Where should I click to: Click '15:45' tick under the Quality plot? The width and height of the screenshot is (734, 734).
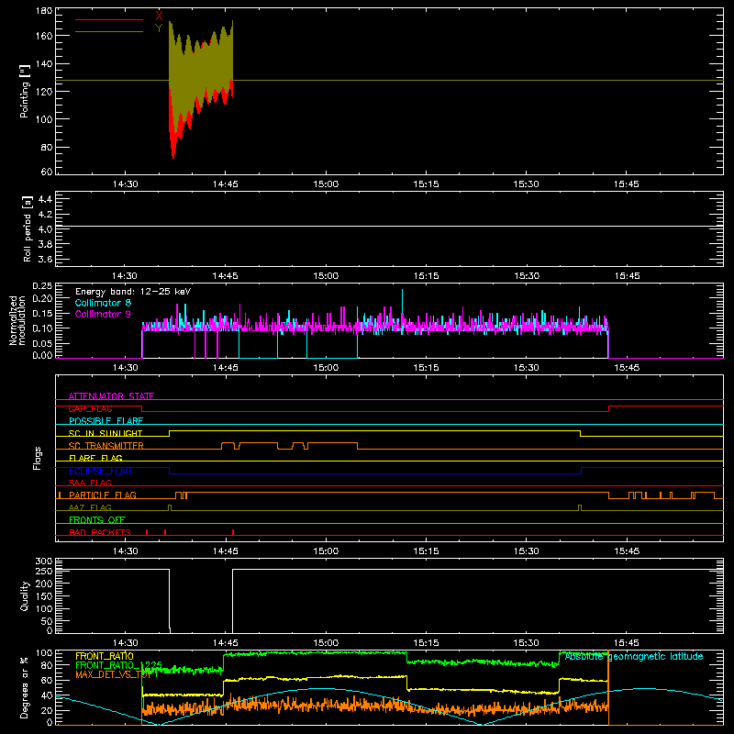(627, 643)
